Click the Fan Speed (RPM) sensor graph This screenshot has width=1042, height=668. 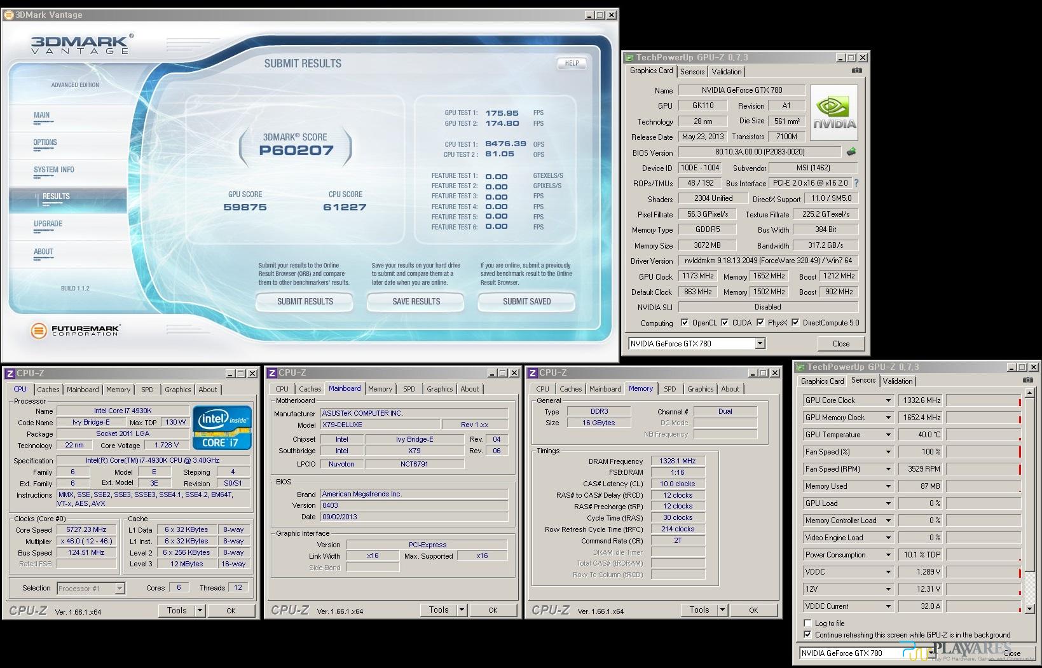pos(984,469)
